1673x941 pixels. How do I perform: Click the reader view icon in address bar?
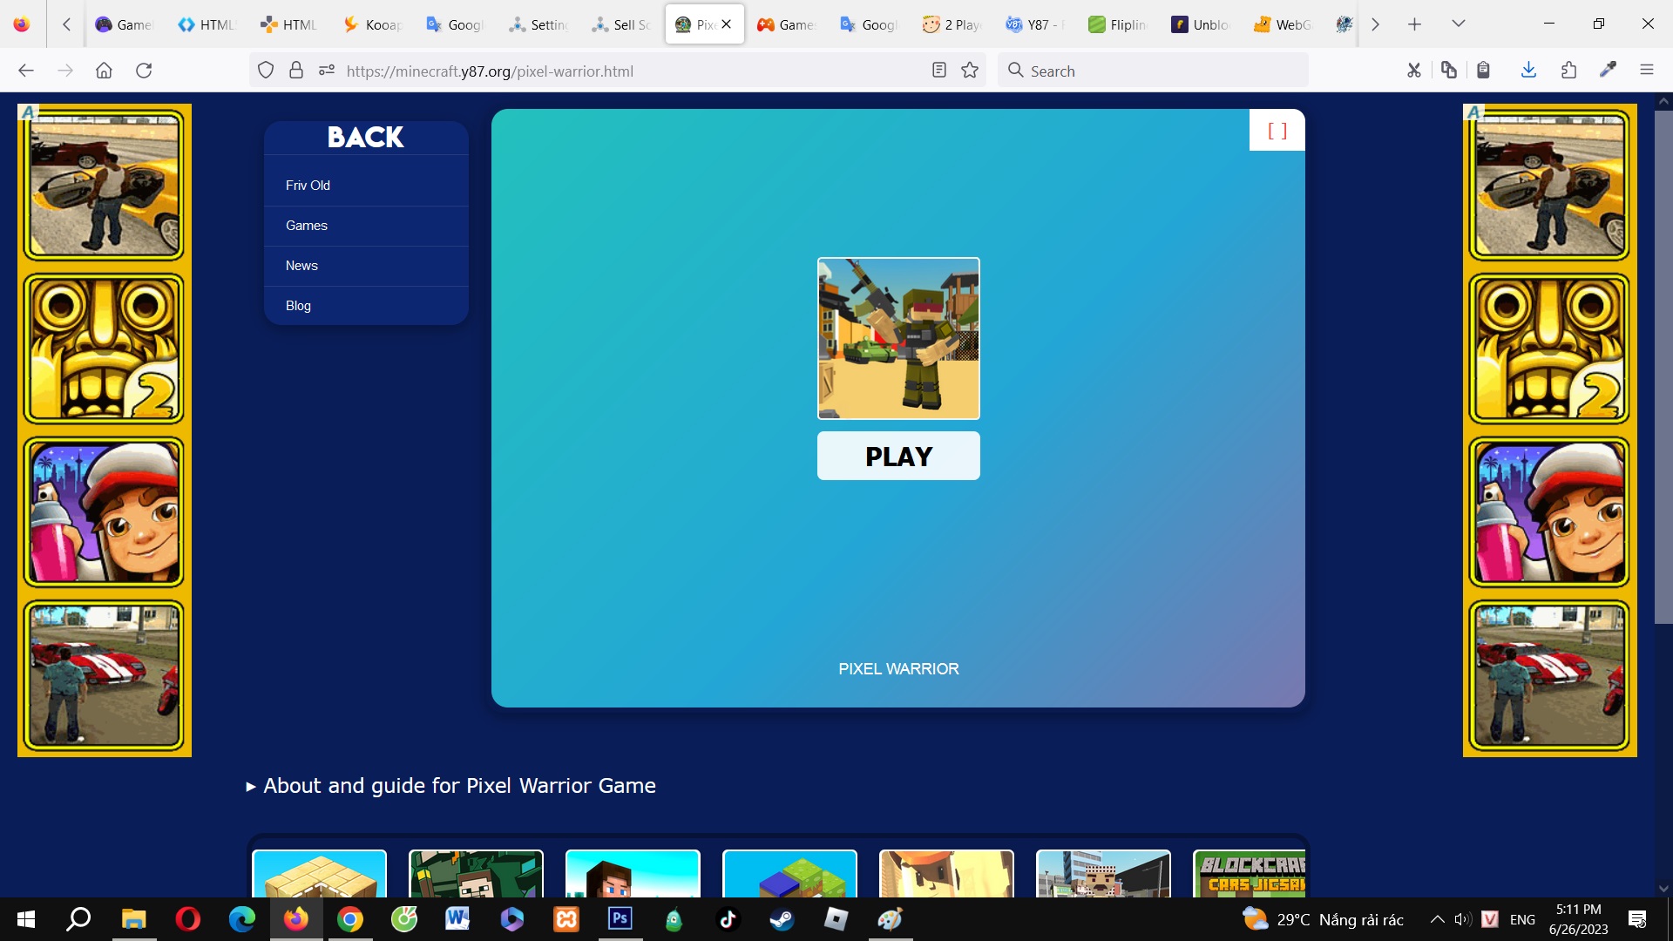coord(938,71)
